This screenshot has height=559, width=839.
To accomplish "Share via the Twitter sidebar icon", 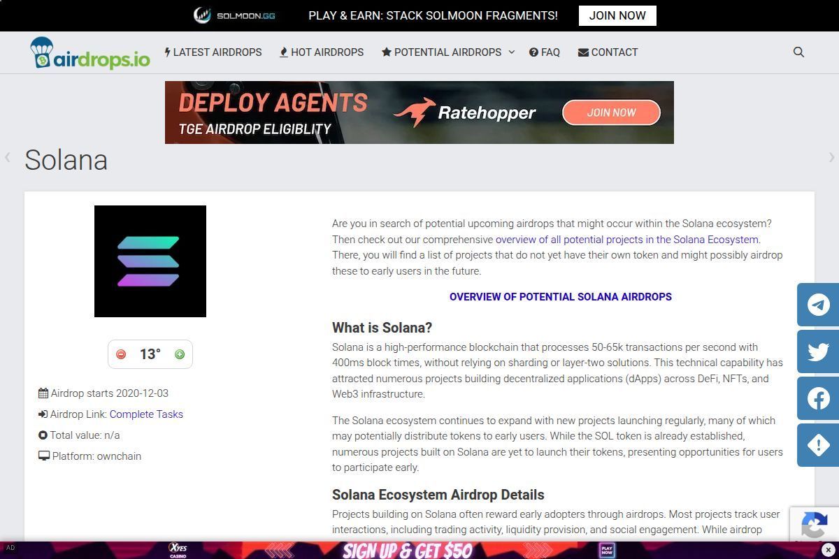I will click(817, 351).
